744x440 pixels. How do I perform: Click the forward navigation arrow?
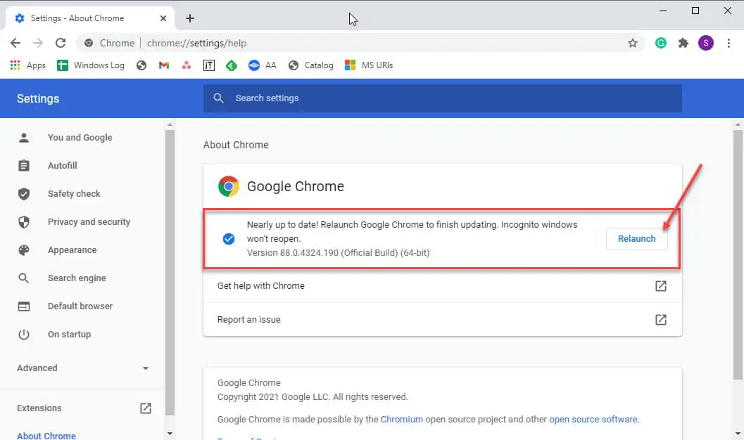[x=38, y=43]
